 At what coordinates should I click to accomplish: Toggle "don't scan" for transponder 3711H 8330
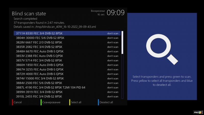point(112,33)
